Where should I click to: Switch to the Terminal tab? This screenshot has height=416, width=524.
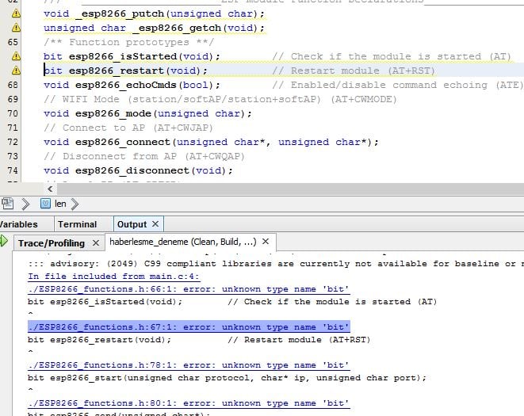(x=77, y=224)
